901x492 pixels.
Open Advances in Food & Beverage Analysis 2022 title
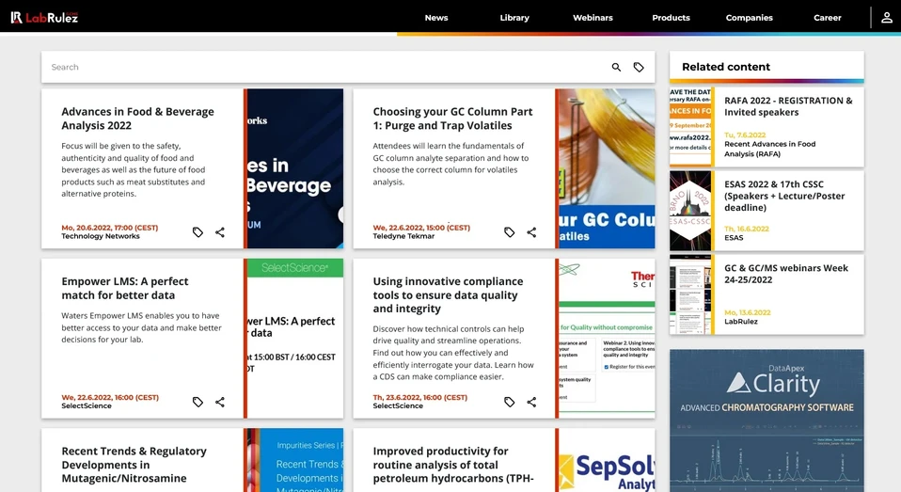point(137,119)
